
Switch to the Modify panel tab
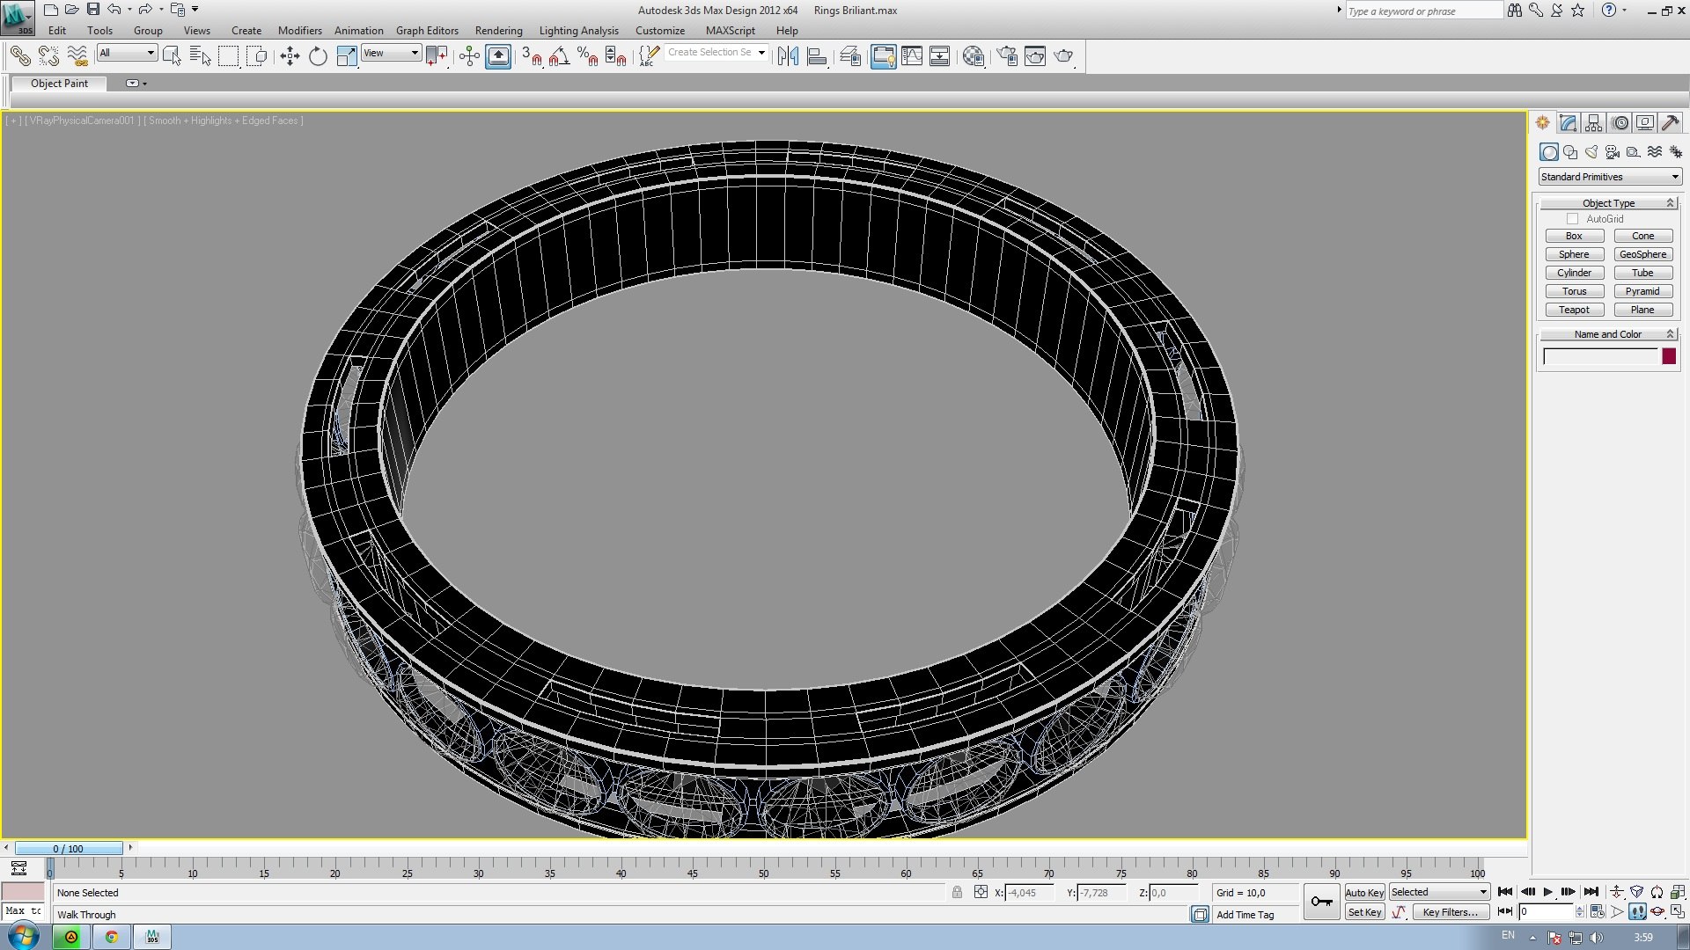[x=1568, y=123]
